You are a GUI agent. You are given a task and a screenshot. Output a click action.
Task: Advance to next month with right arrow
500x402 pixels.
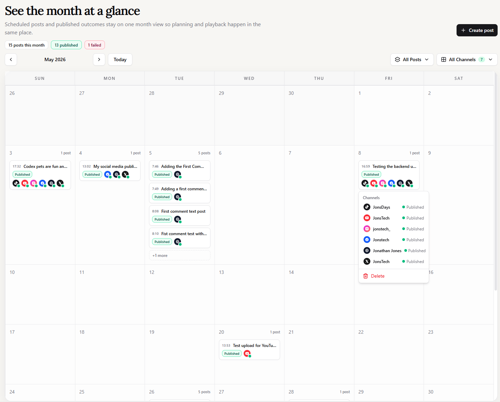point(99,59)
